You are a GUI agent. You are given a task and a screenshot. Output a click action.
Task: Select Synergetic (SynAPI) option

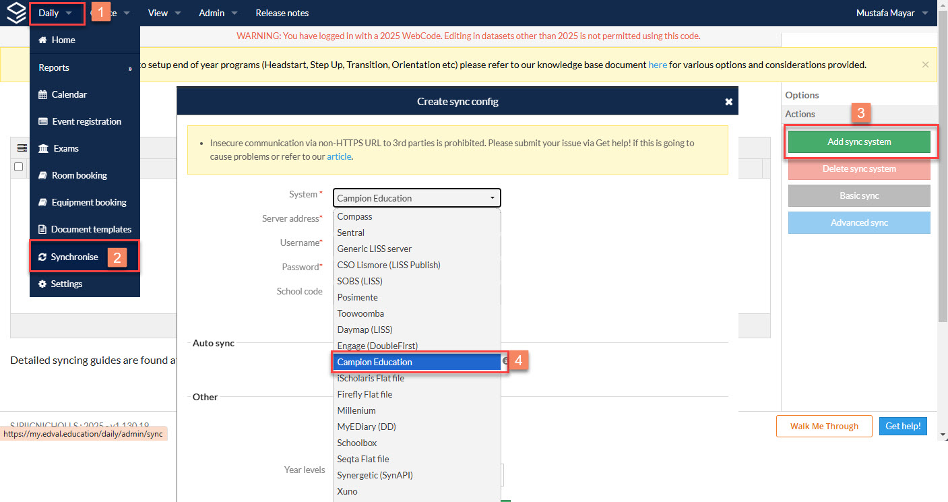click(416, 476)
